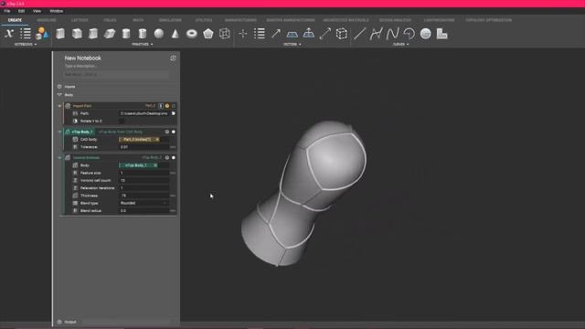Image resolution: width=585 pixels, height=329 pixels.
Task: Open info icon of Voronoi block
Action: tap(166, 158)
